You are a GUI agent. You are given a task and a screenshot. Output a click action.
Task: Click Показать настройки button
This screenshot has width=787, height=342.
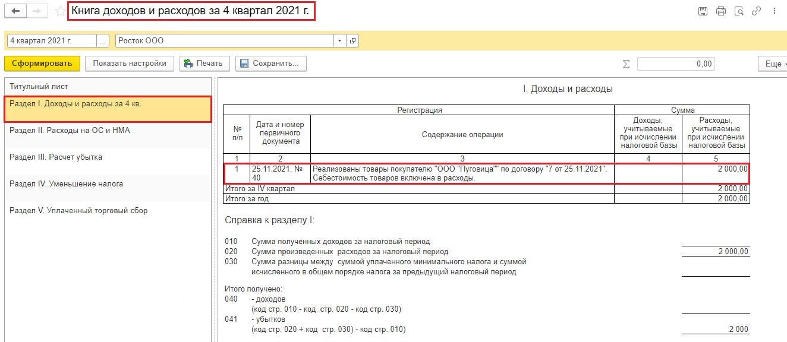click(130, 64)
